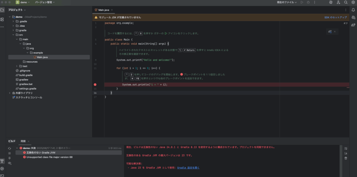The width and height of the screenshot is (357, 177).
Task: Click line number 16 in gutter
Action: [95, 93]
